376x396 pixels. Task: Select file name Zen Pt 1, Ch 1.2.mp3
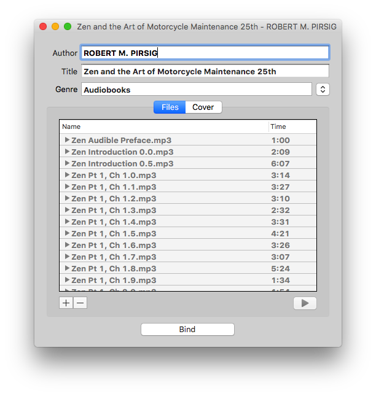click(114, 198)
